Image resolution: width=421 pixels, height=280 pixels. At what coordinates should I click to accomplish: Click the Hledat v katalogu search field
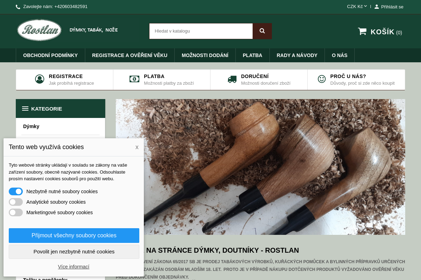click(x=201, y=31)
